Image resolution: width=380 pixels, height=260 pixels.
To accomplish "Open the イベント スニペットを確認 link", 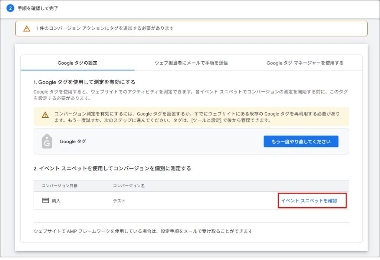I will point(309,201).
